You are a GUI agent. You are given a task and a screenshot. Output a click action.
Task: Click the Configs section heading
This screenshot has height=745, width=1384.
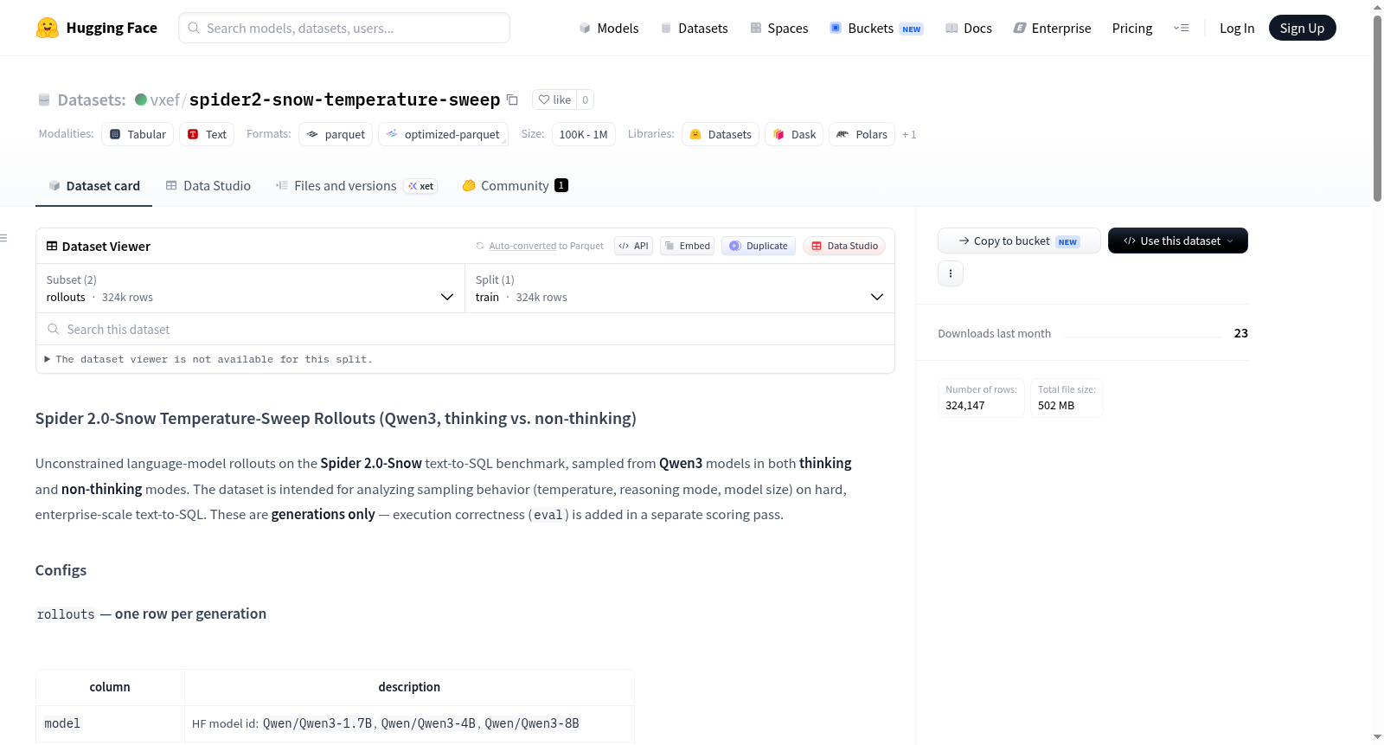click(x=61, y=570)
